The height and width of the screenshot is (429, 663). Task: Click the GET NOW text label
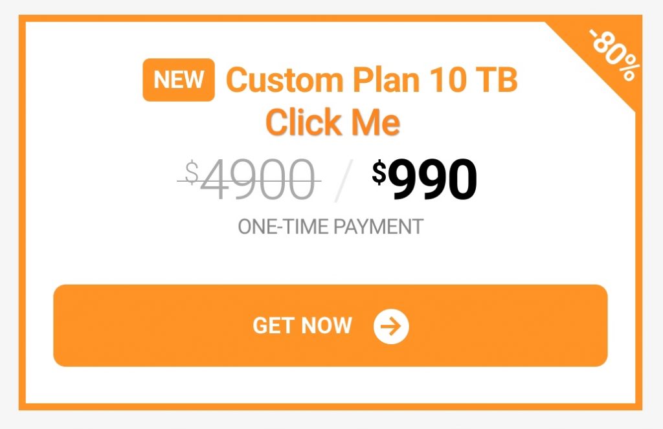pyautogui.click(x=302, y=326)
